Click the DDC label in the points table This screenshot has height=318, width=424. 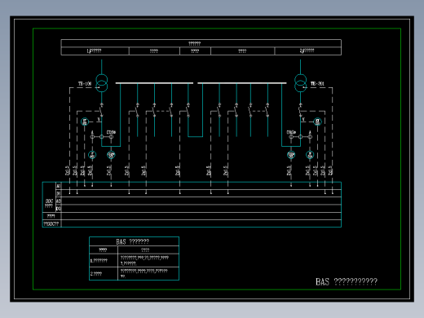coord(49,201)
